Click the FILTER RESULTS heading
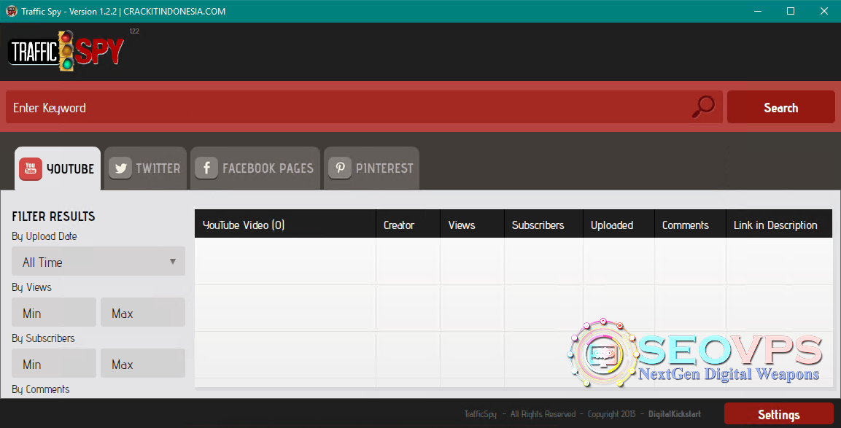 (54, 216)
